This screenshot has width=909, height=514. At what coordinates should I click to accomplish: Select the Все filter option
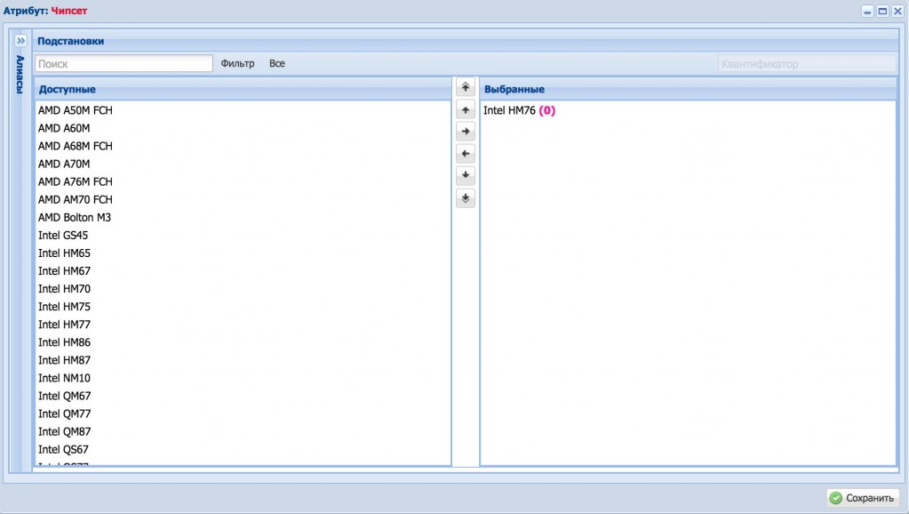tap(276, 63)
